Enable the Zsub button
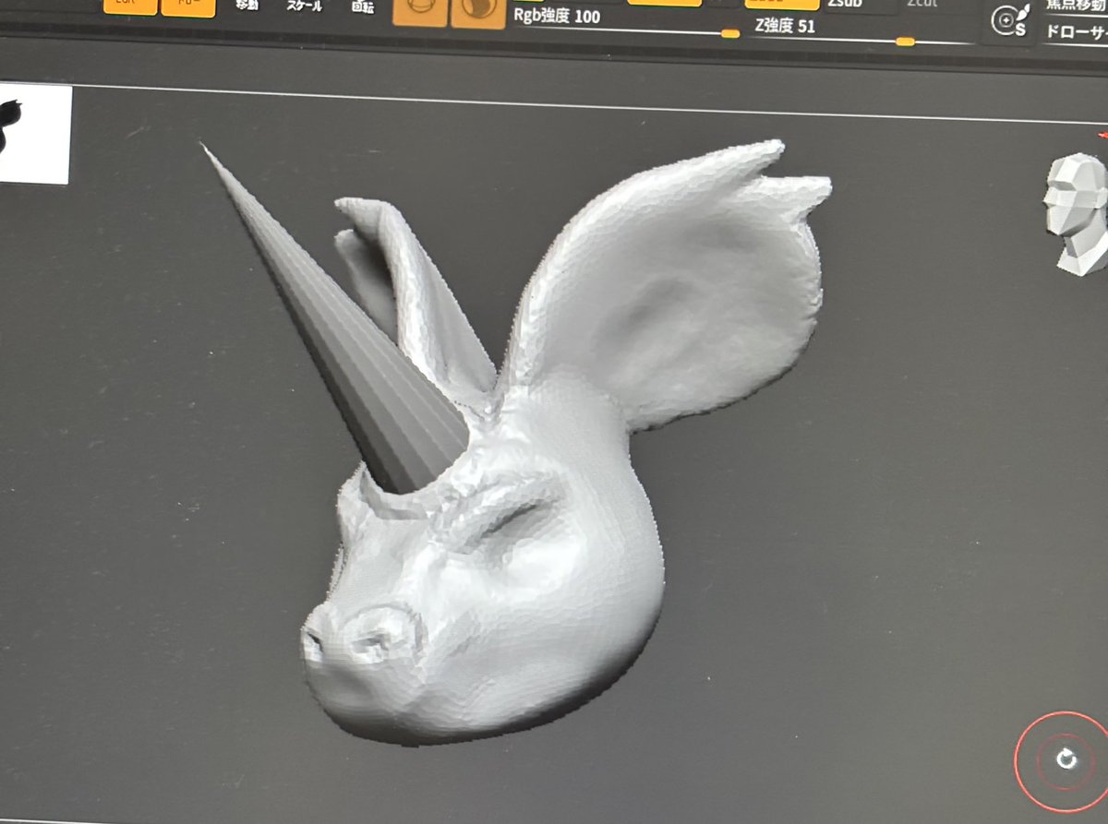Screen dimensions: 1108x824 click(857, 6)
